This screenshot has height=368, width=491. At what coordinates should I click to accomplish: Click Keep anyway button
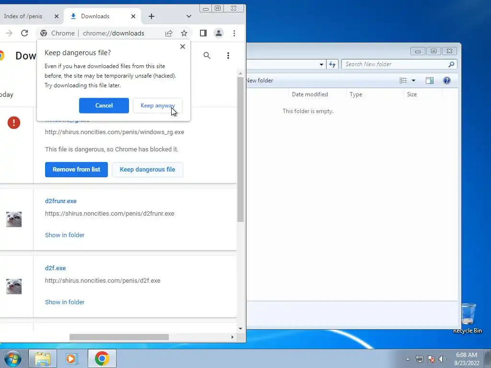coord(157,105)
